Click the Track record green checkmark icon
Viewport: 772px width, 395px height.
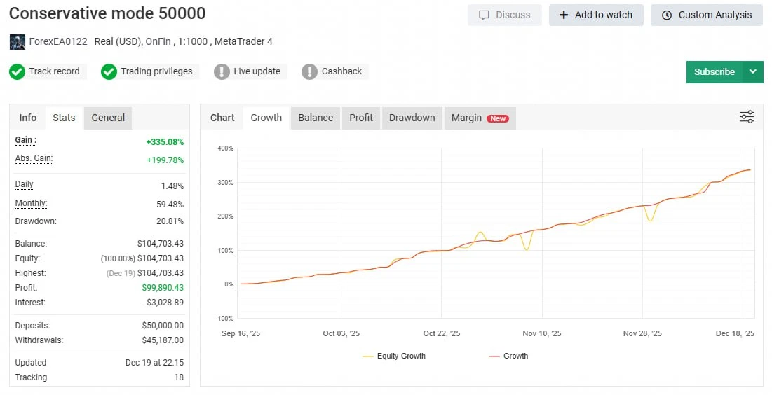18,71
